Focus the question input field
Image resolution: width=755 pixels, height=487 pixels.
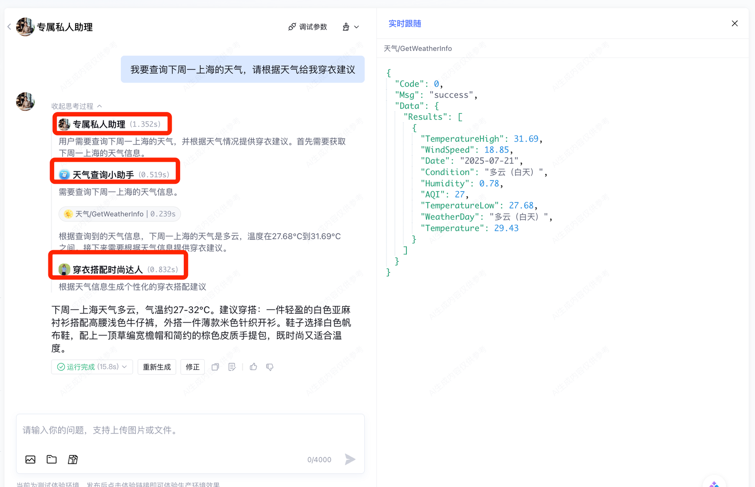(189, 430)
